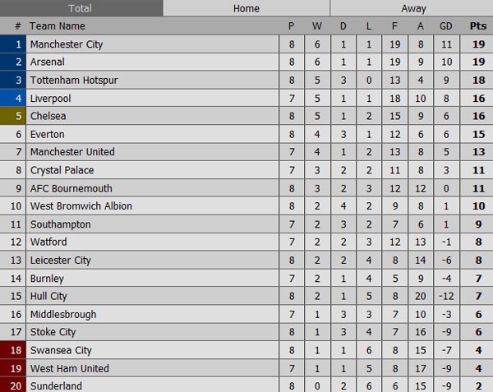Viewport: 493px width, 392px height.
Task: Select the Away standings tab
Action: (413, 8)
